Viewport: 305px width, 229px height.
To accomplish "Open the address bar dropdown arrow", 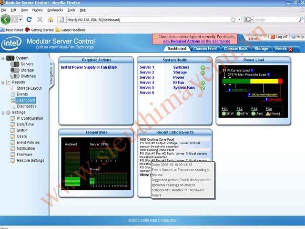I will (x=239, y=20).
